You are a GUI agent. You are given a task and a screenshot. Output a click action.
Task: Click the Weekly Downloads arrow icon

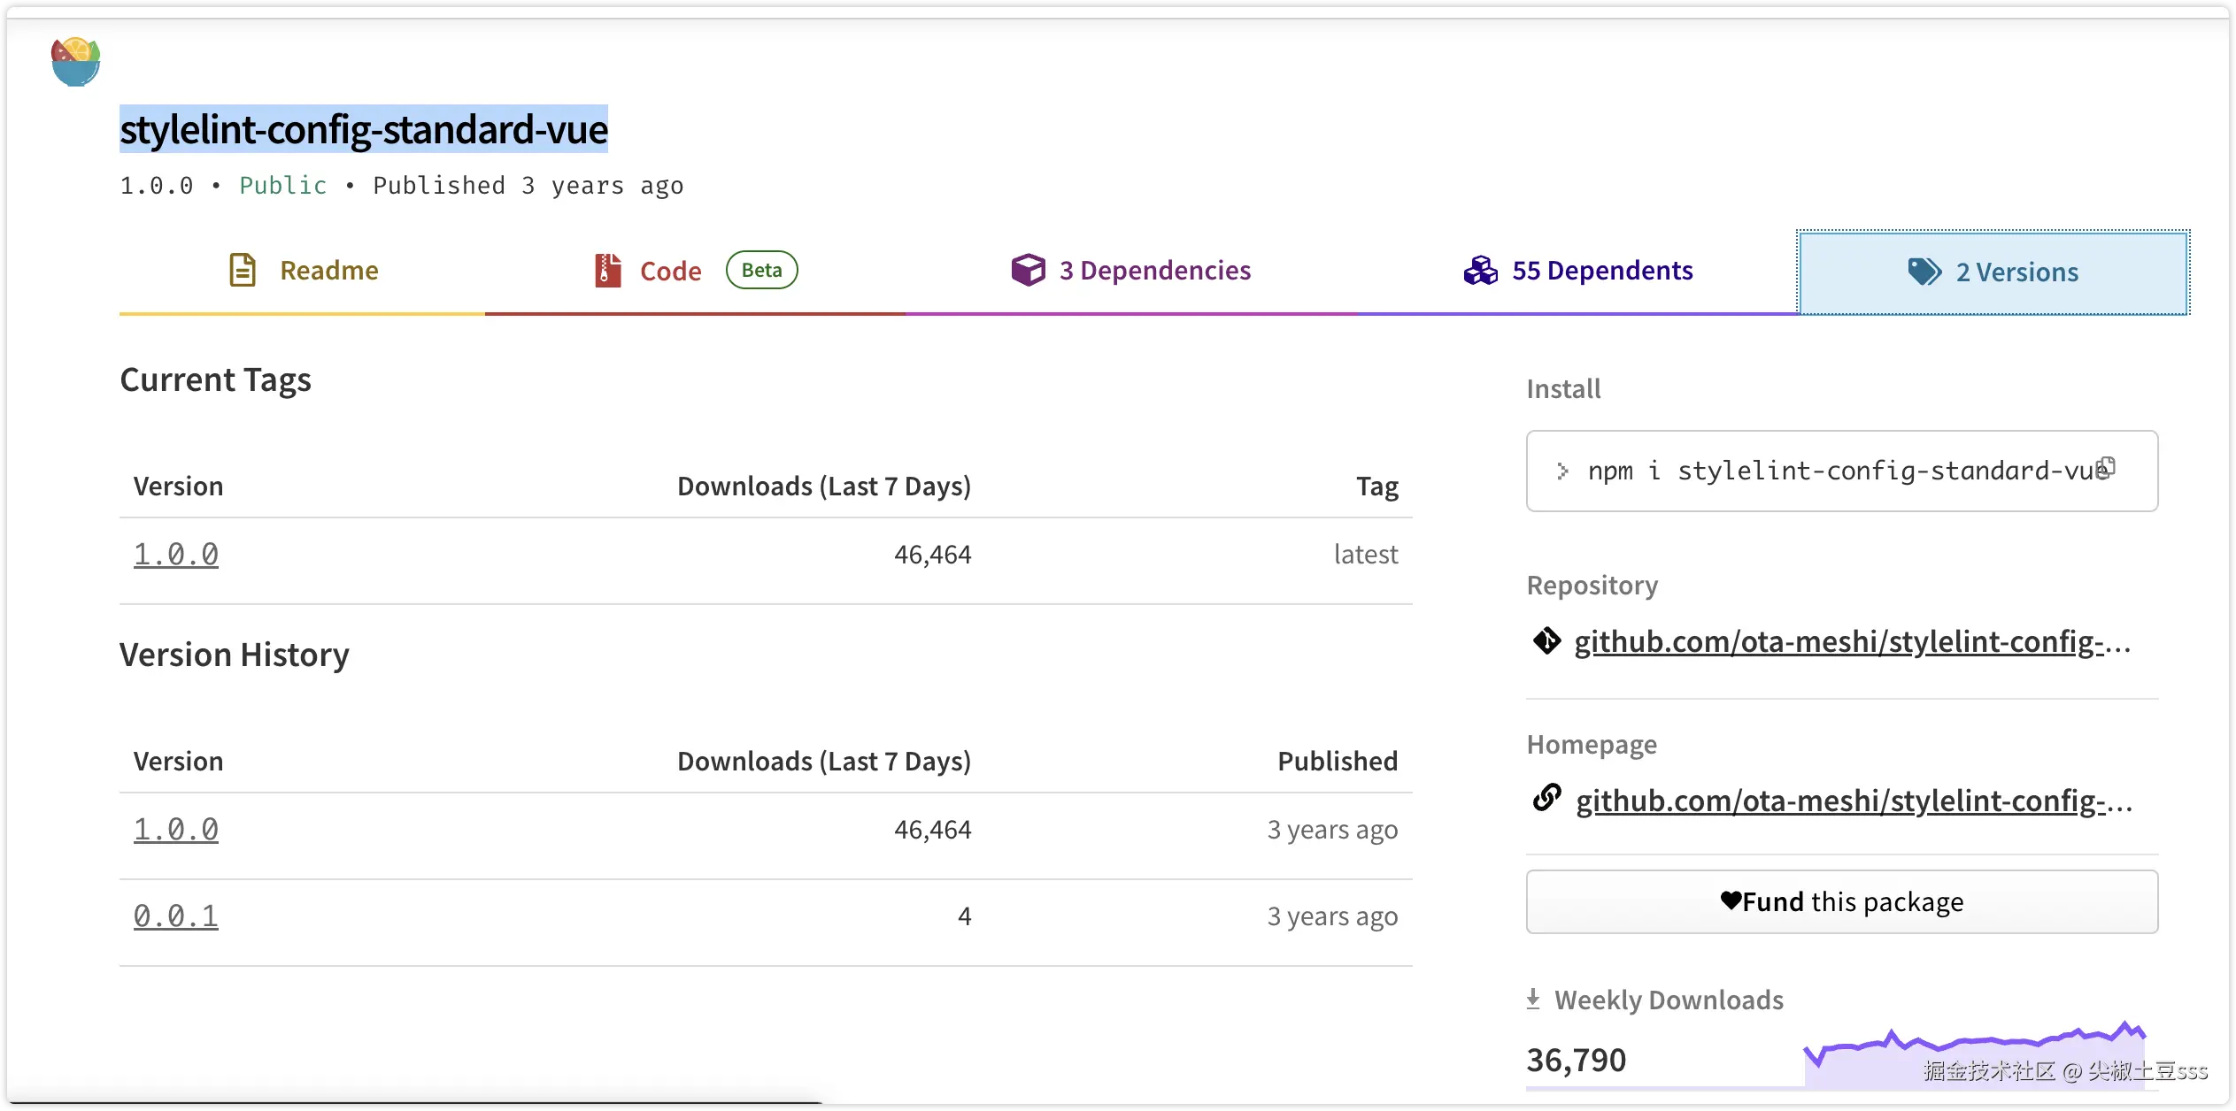1533,1000
